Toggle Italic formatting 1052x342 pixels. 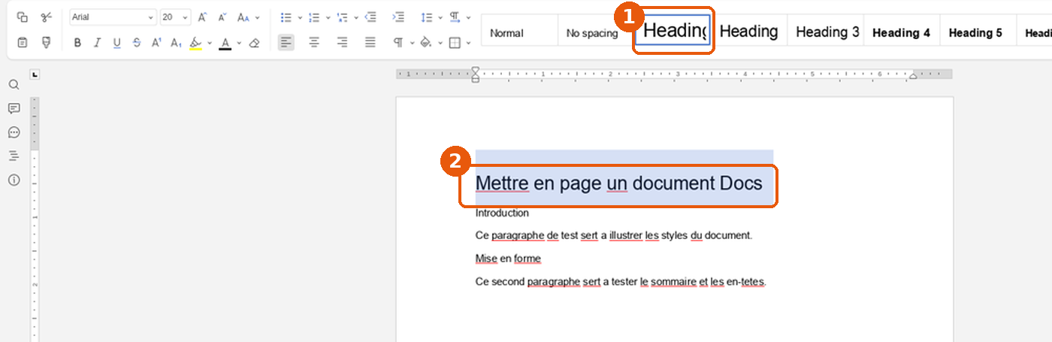[x=97, y=43]
